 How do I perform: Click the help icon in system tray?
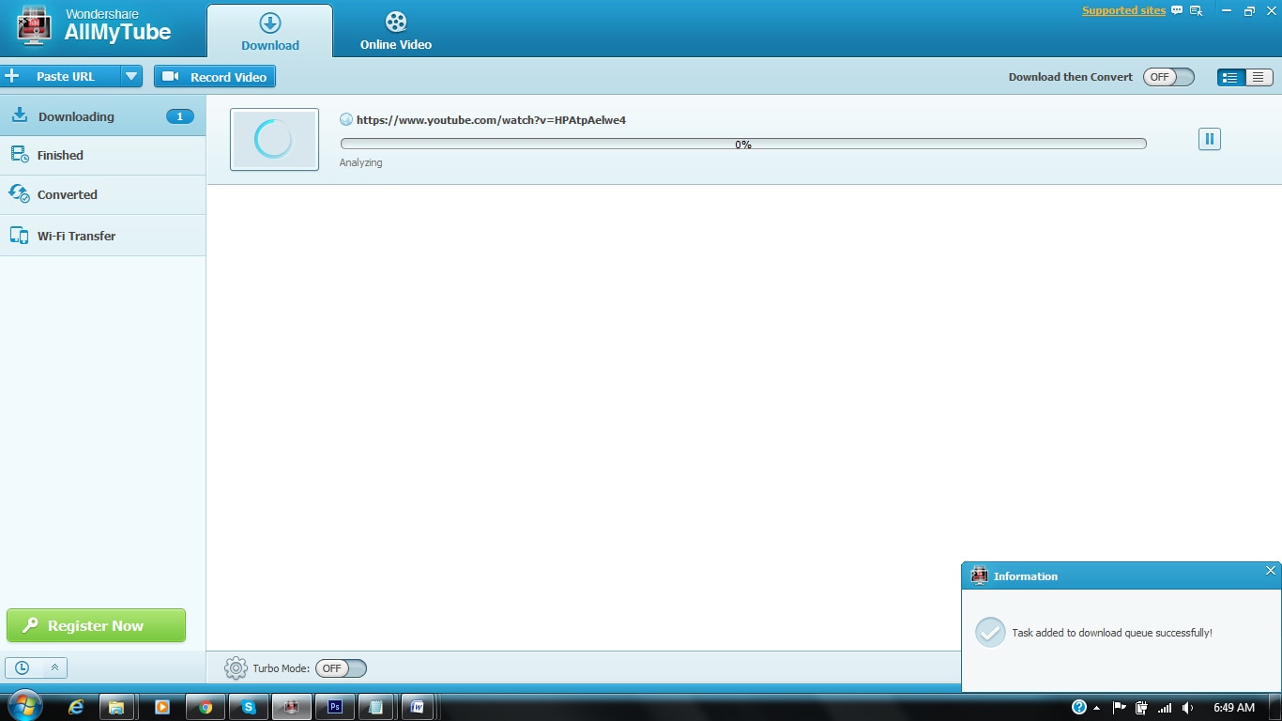1079,707
